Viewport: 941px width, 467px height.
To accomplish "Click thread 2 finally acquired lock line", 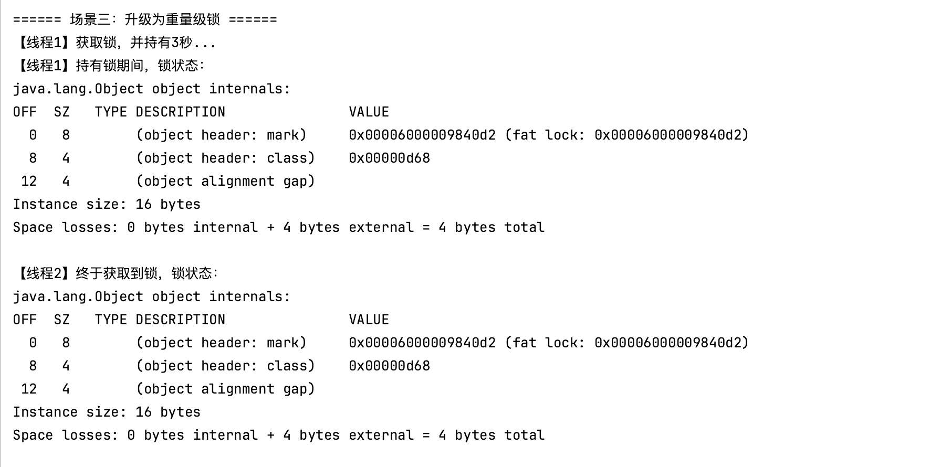I will click(x=116, y=273).
